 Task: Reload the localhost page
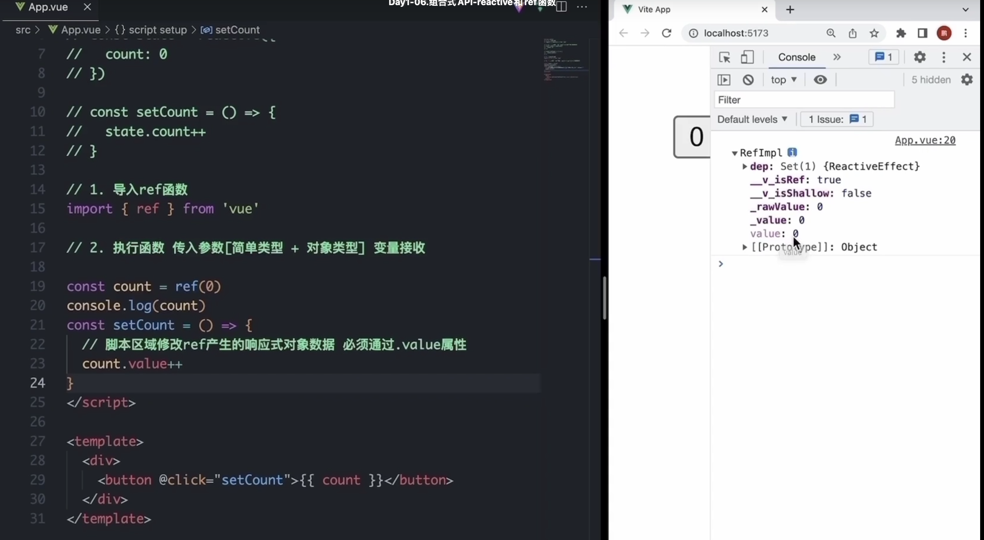pos(667,33)
